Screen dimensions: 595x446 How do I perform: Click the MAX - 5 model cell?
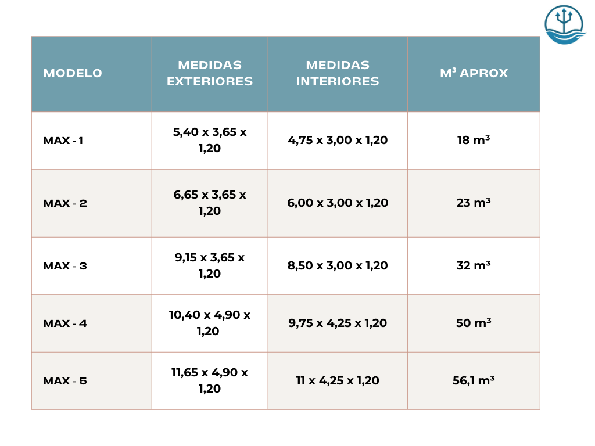[65, 381]
